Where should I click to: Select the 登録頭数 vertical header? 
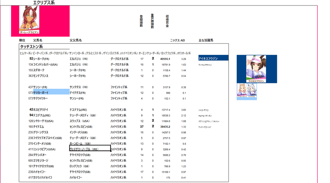(x=141, y=21)
